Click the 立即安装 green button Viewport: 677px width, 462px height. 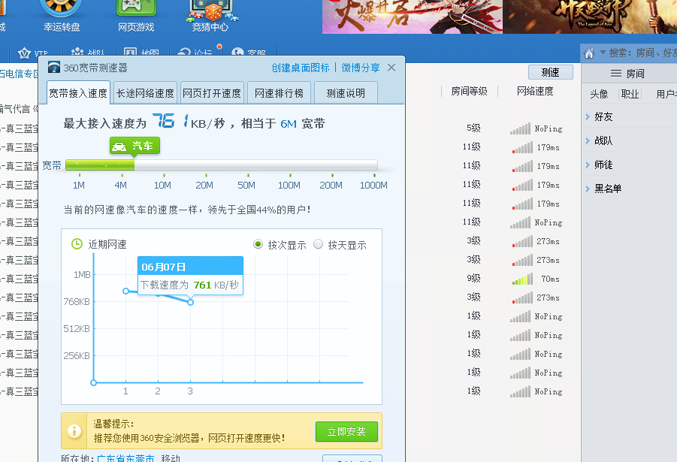click(x=346, y=431)
